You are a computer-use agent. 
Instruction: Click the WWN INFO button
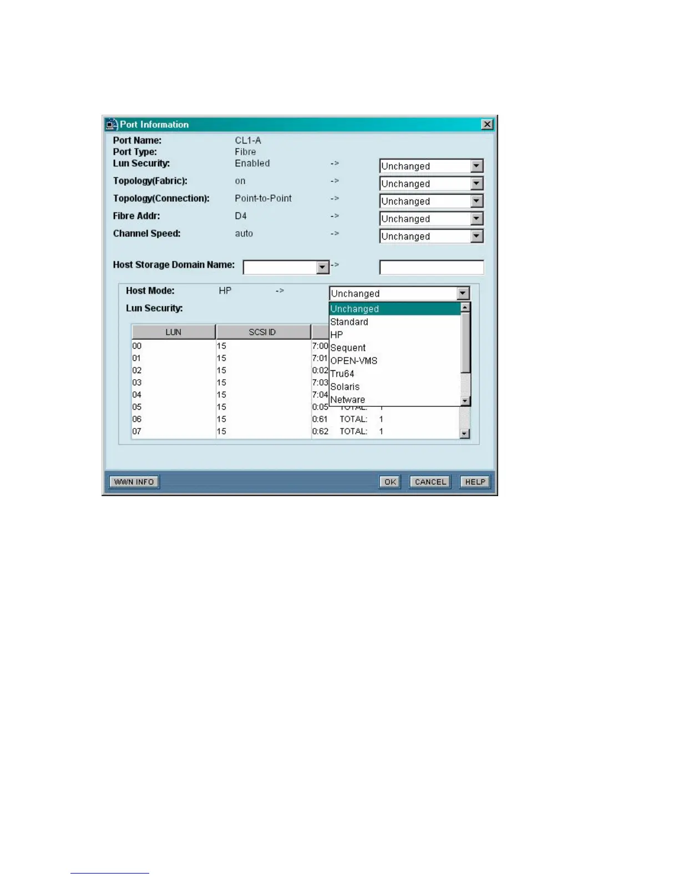coord(134,482)
